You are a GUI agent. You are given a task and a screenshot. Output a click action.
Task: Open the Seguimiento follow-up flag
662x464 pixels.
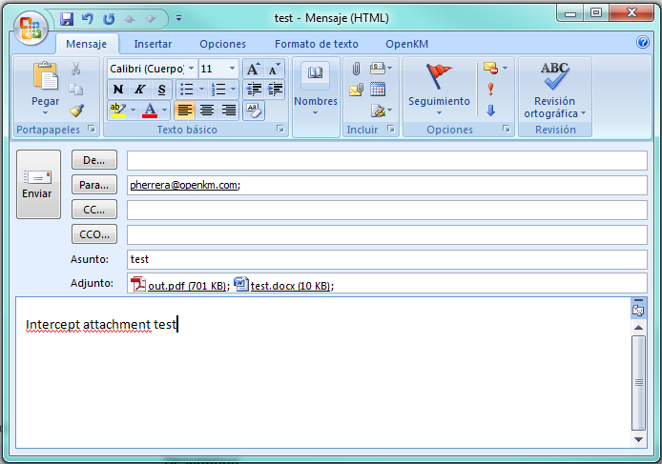439,90
